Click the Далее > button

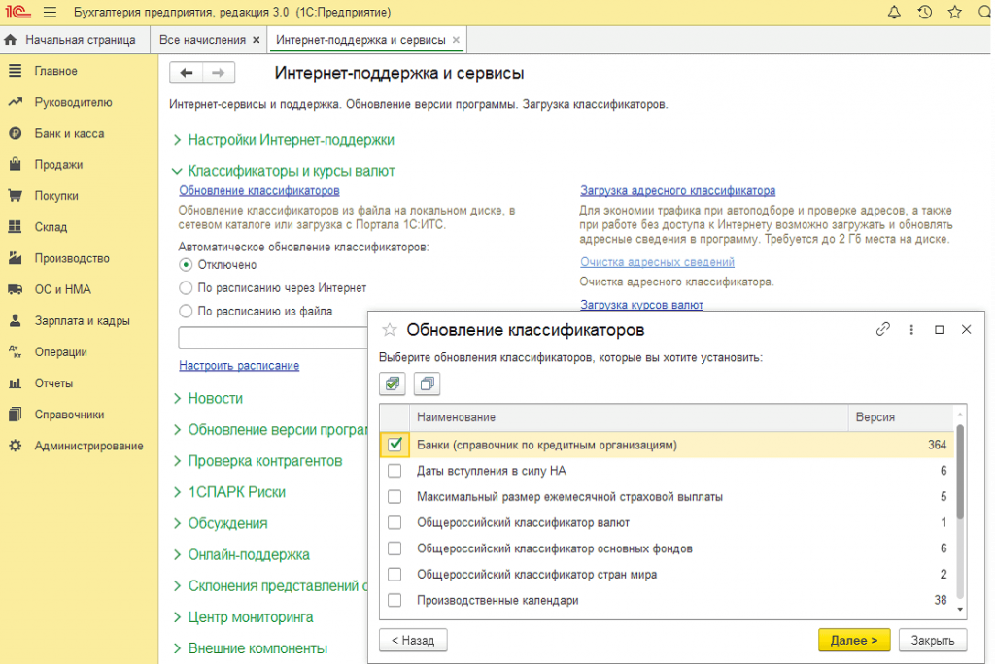click(854, 640)
